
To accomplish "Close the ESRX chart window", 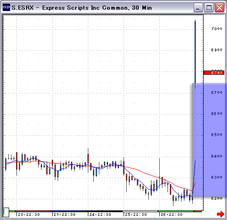I will pyautogui.click(x=219, y=8).
